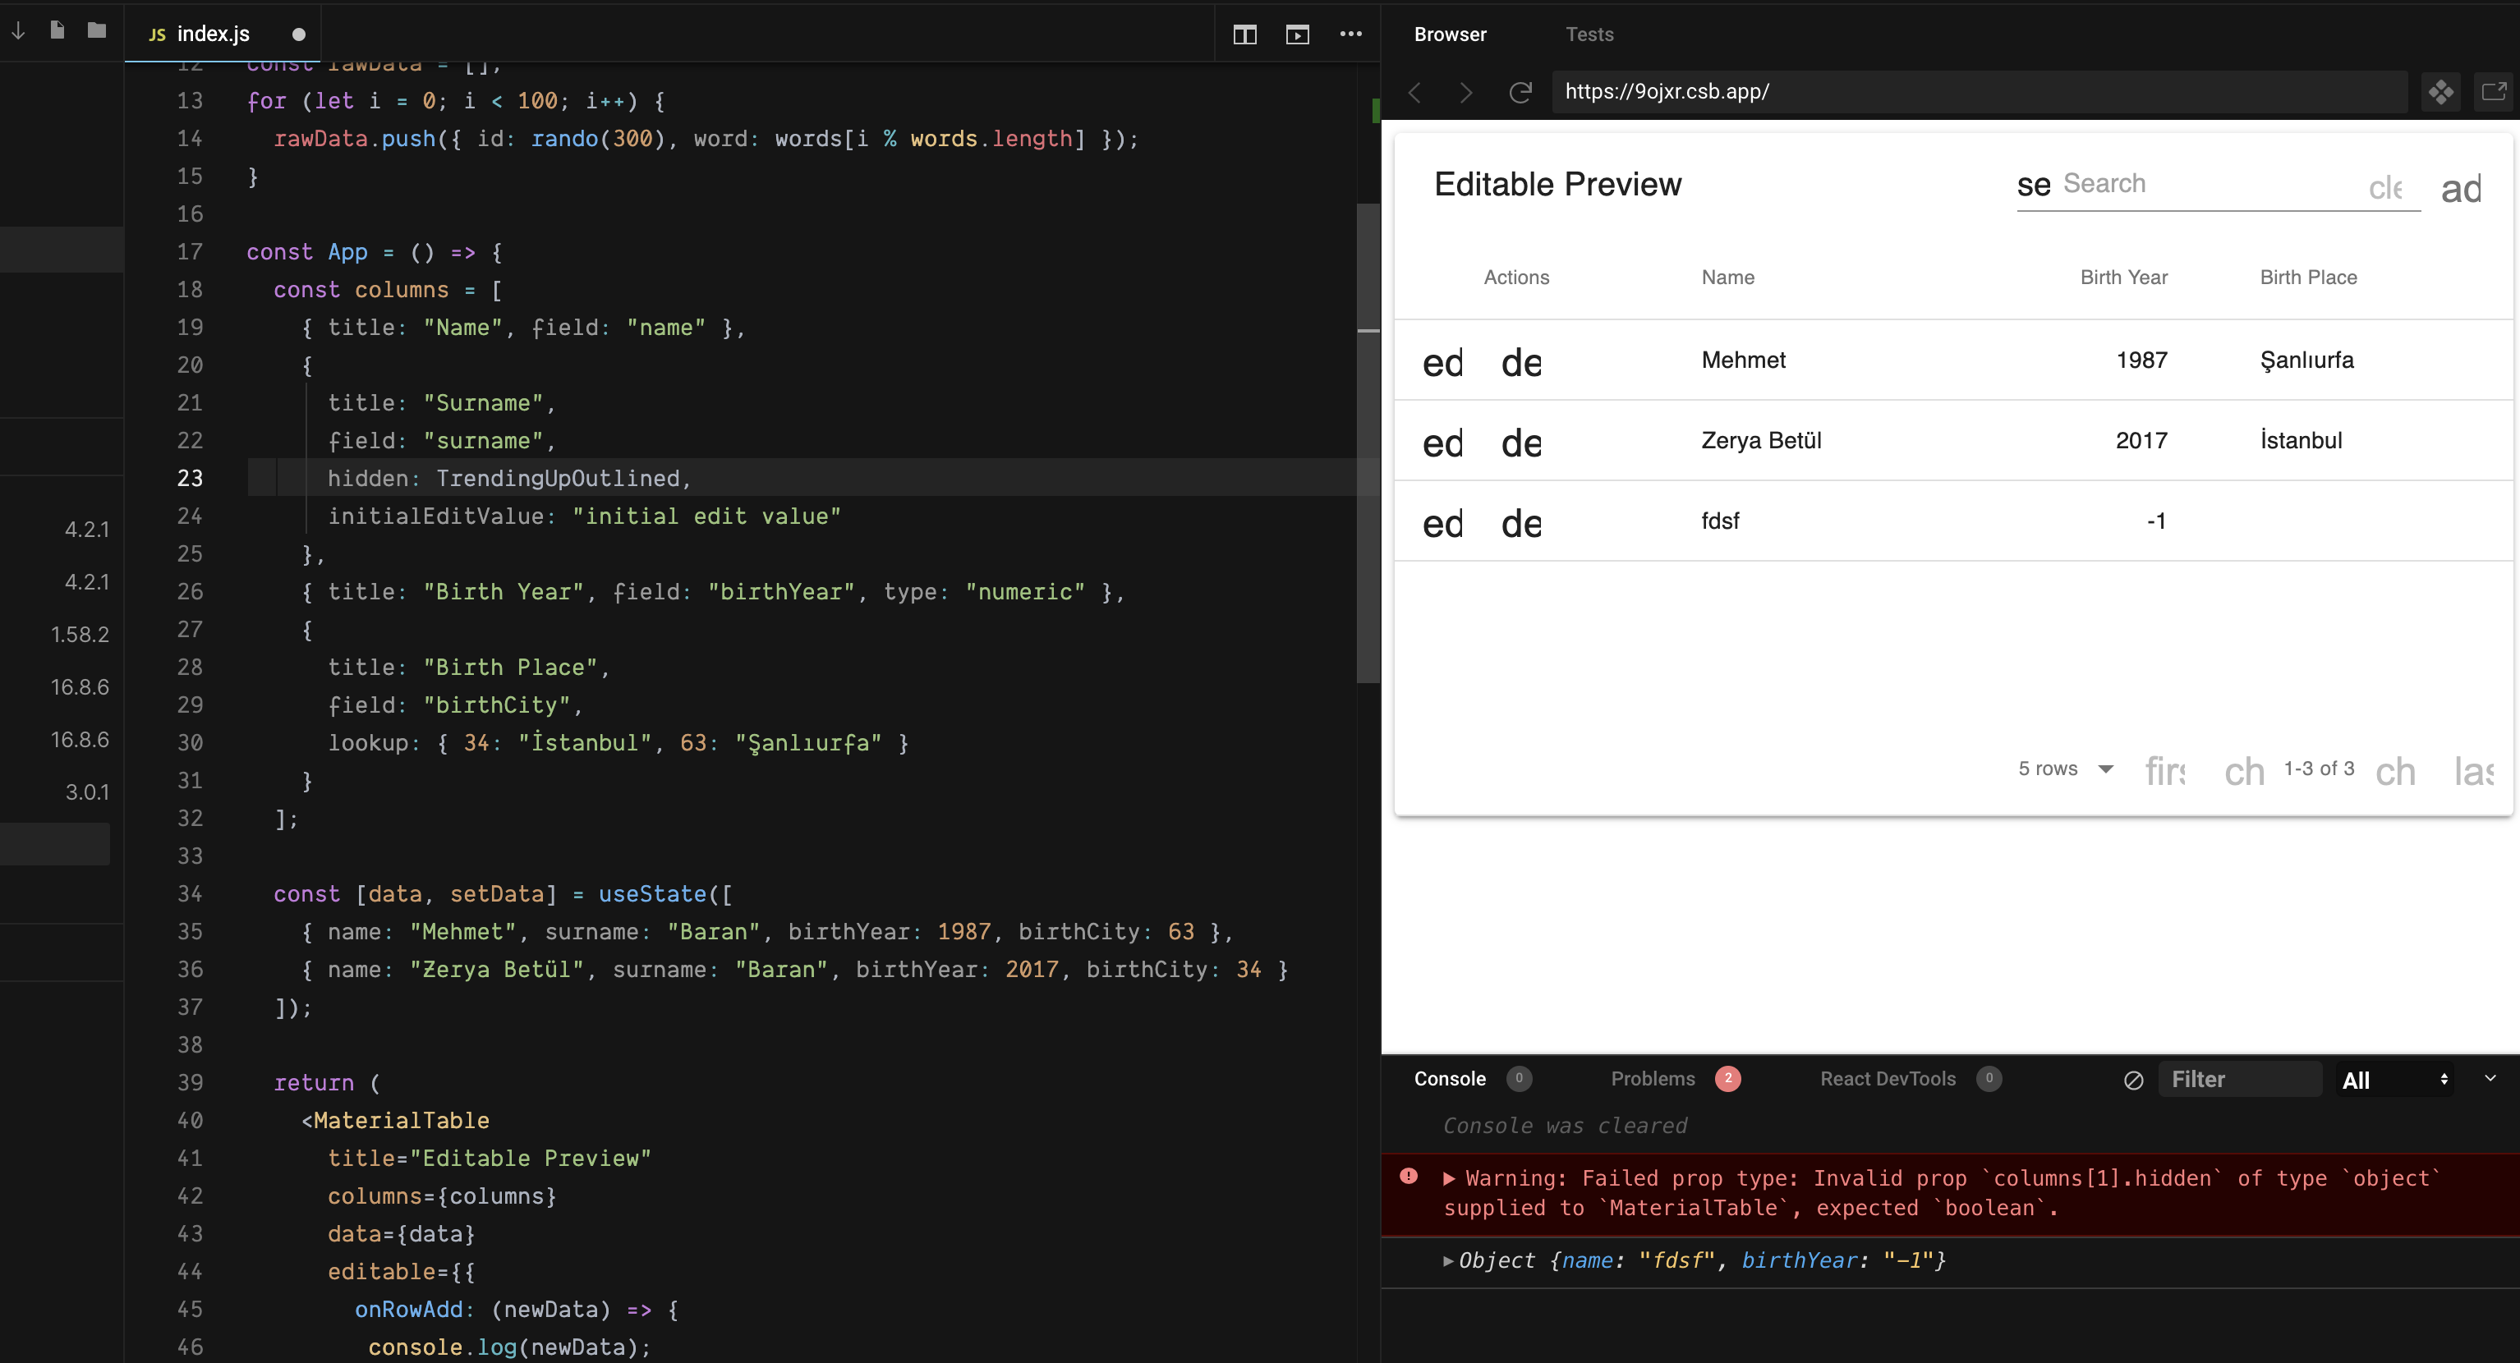Viewport: 2520px width, 1363px height.
Task: Open the Problems panel tab
Action: [x=1653, y=1080]
